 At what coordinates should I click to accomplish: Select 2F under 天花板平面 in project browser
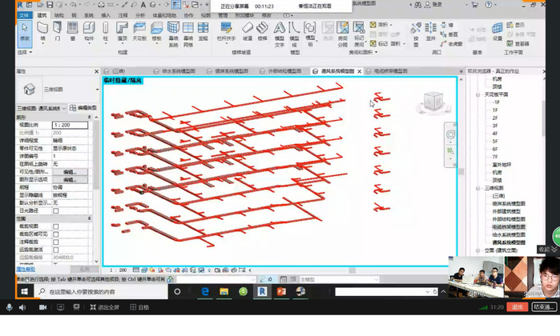pyautogui.click(x=496, y=118)
